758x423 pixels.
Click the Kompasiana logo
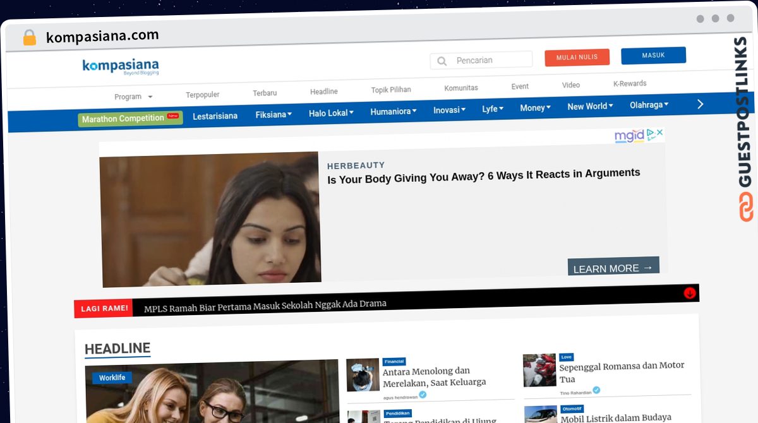120,65
